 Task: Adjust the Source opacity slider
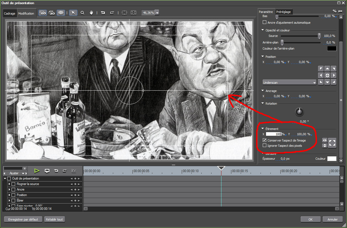coord(319,36)
